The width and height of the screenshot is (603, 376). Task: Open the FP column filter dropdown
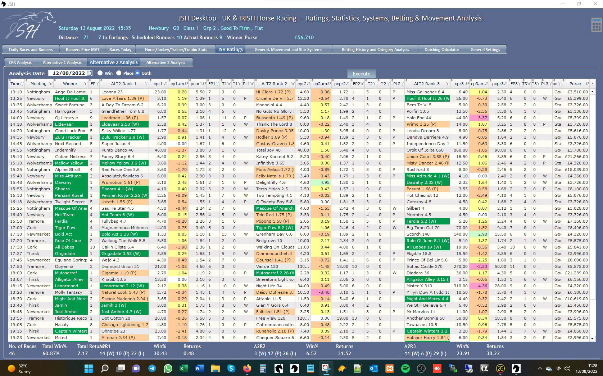97,84
